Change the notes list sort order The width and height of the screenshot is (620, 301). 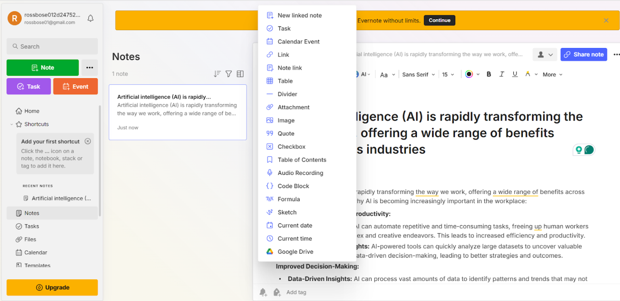point(217,74)
